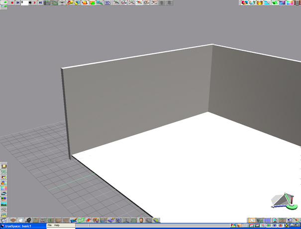Click the green polyline draw icon
This screenshot has height=229, width=301.
80,220
